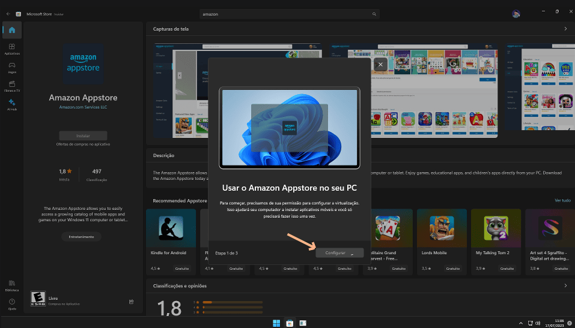Click Microsoft Store taskbar icon
This screenshot has width=575, height=328.
point(290,323)
